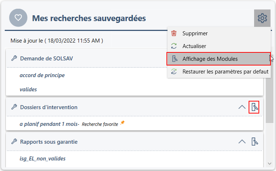
Task: Open 'a planif pendant 1 mois' search
Action: tap(49, 124)
